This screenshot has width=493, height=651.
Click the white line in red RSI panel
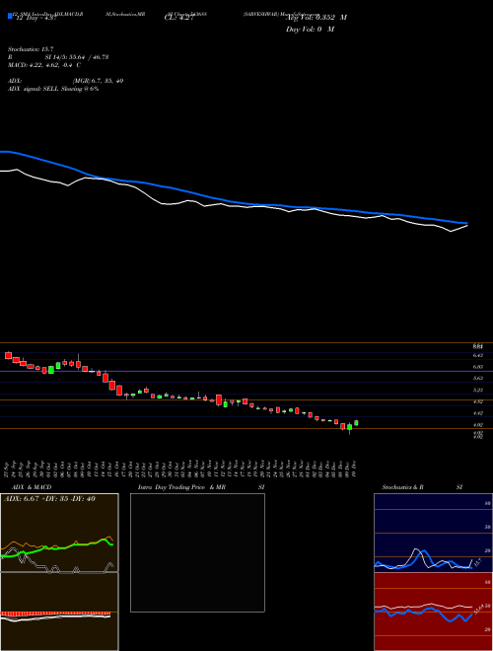point(423,607)
